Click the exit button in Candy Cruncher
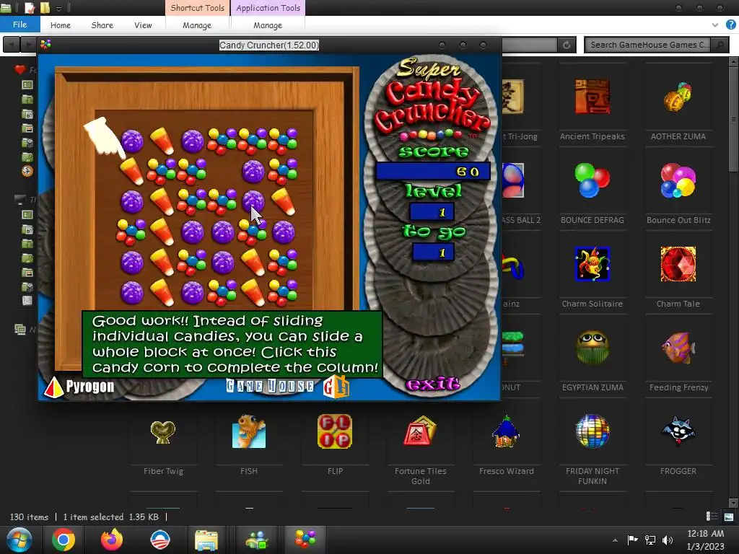 (433, 384)
